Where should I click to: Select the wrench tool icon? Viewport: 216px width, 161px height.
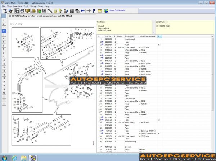(x=50, y=11)
